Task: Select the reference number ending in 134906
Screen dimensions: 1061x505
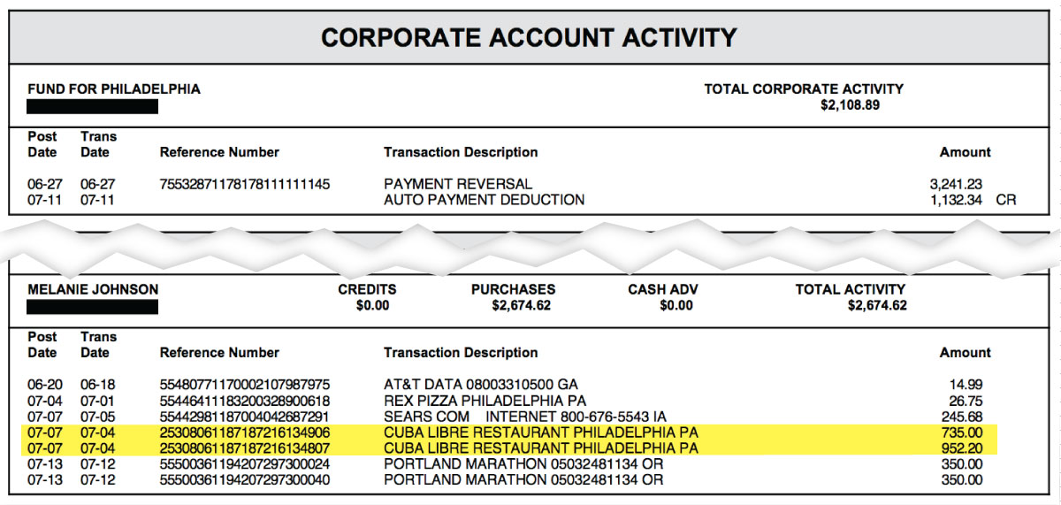Action: 245,432
